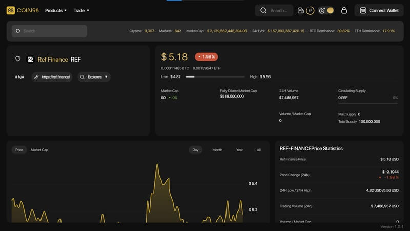Click the Cryptos 9,307 stat
The image size is (410, 231).
point(141,31)
